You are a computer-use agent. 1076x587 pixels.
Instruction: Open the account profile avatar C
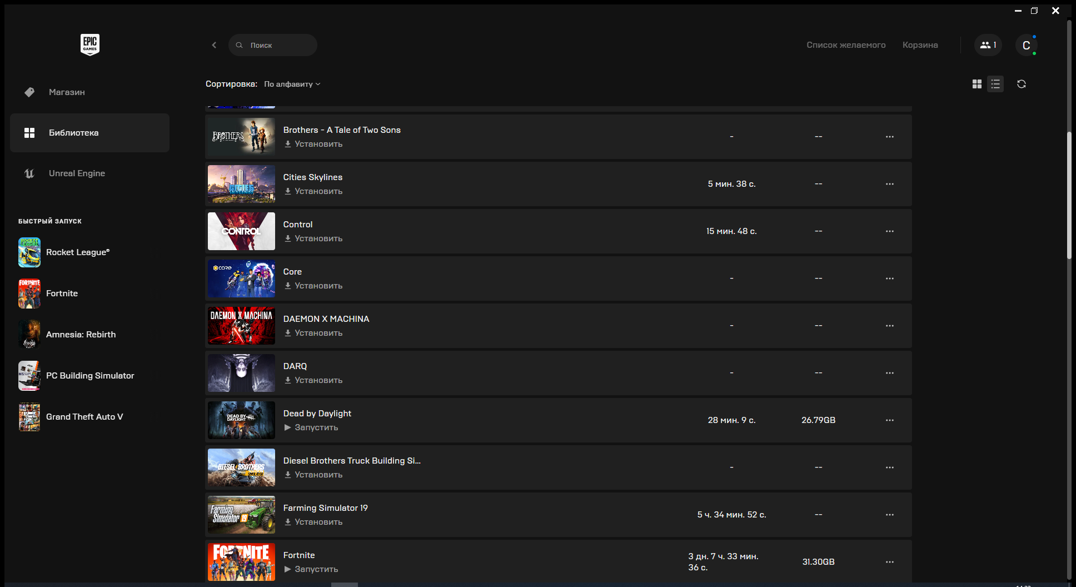click(x=1026, y=45)
